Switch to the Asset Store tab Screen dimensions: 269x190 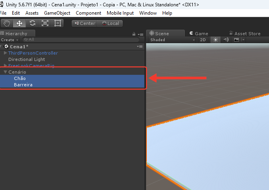click(245, 34)
